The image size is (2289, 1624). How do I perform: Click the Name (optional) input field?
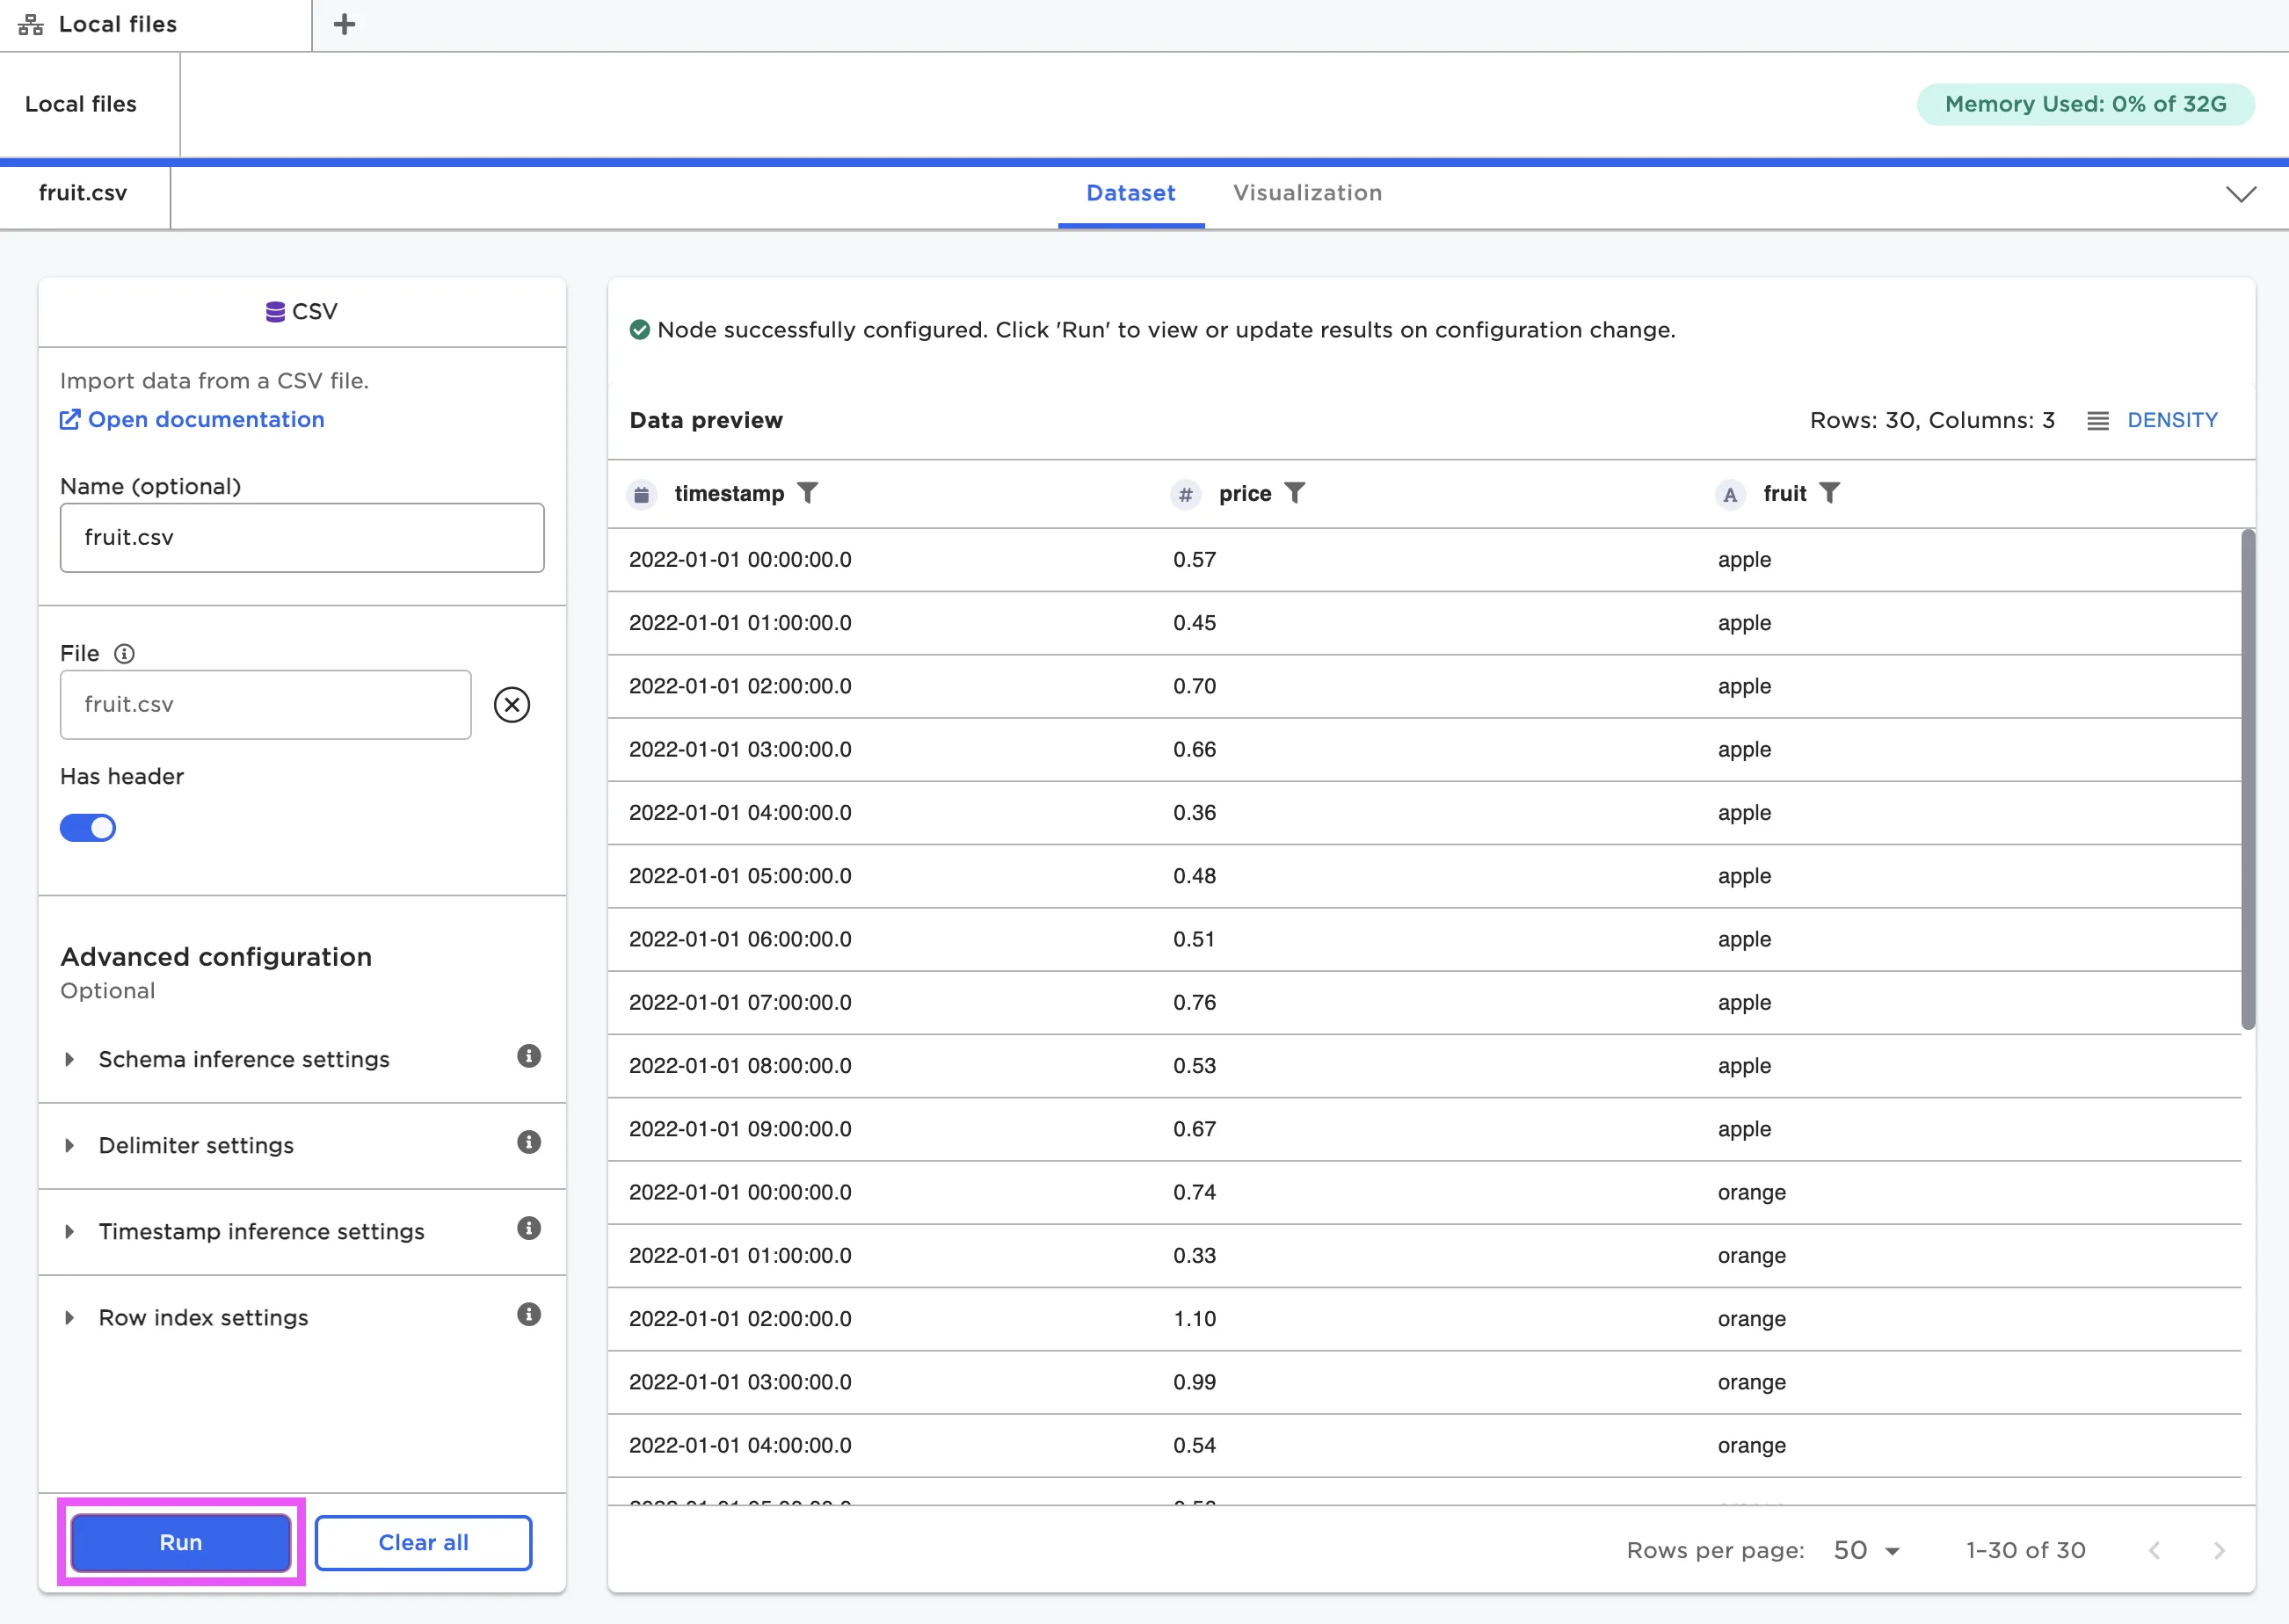tap(302, 538)
